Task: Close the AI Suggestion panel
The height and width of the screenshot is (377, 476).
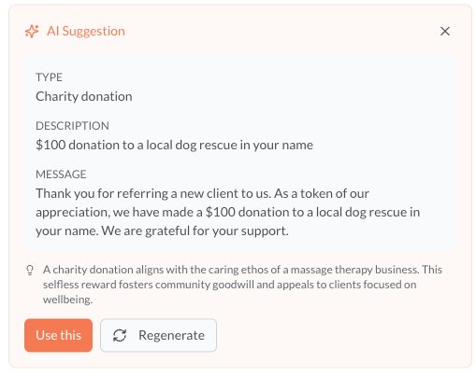Action: point(445,31)
